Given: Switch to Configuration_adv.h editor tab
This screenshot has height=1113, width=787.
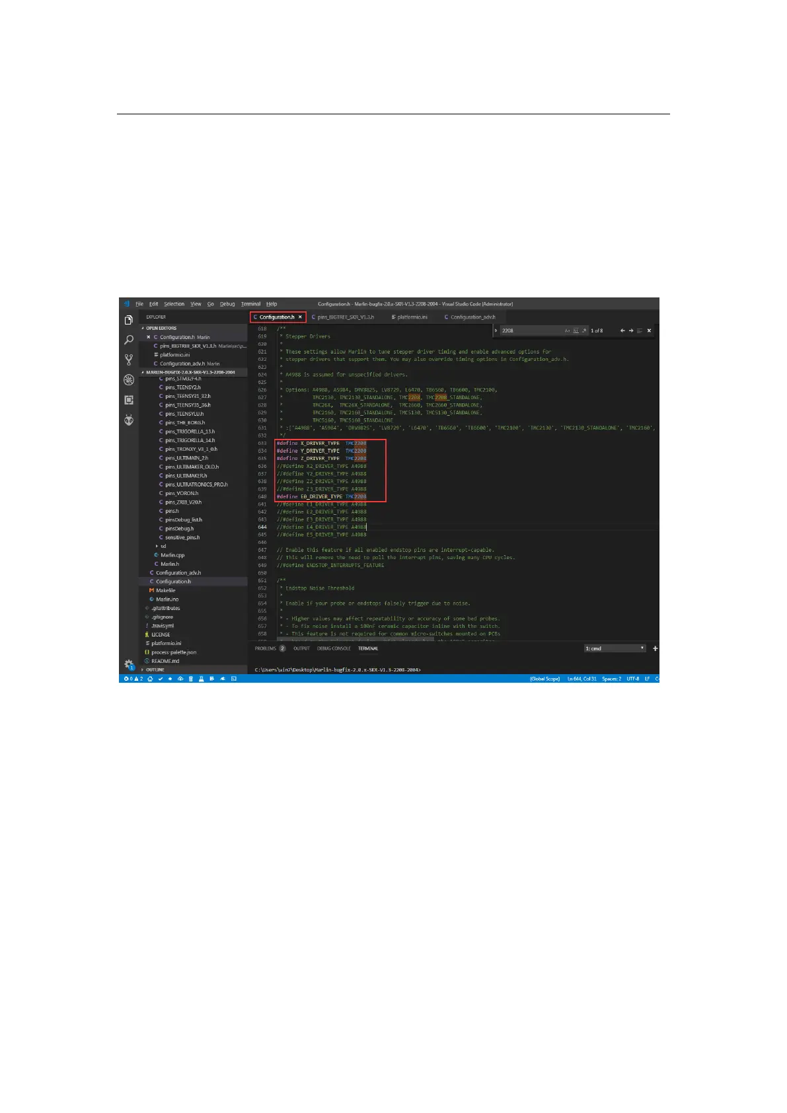Looking at the screenshot, I should [472, 317].
